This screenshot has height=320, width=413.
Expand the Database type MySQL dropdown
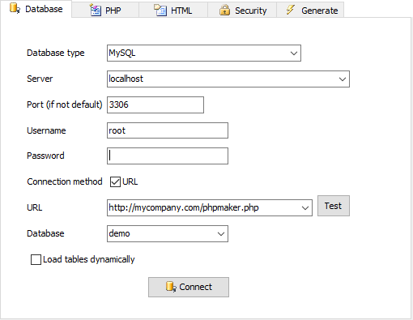point(294,53)
